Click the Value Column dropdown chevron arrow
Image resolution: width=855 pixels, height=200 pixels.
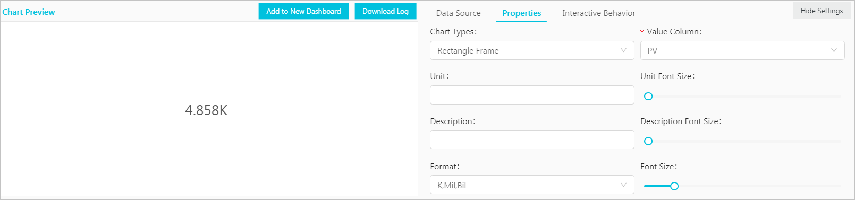pyautogui.click(x=834, y=50)
